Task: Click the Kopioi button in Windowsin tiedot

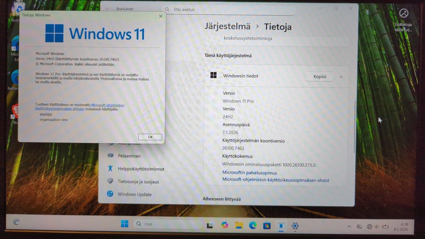Action: click(320, 77)
